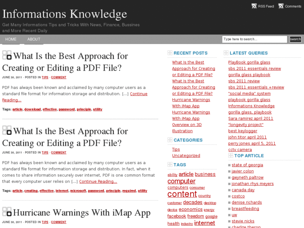Open the 'breastfeeding' top article link

coord(245,209)
